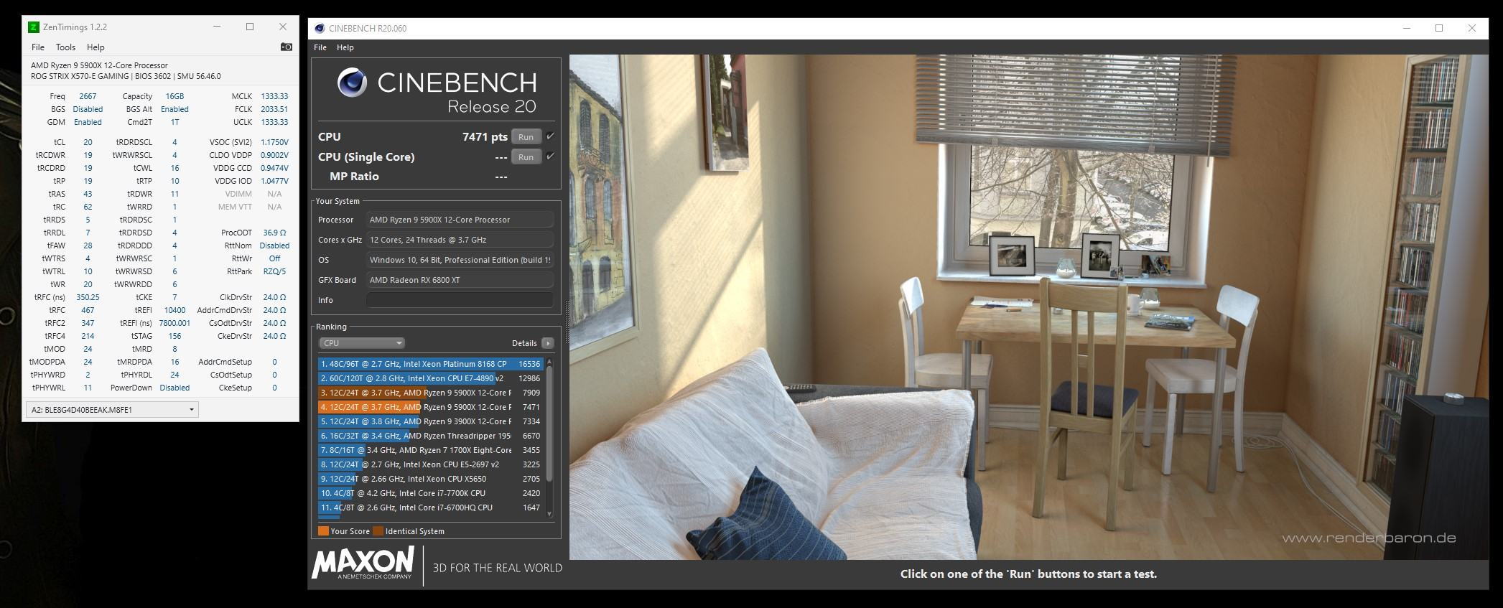Screen dimensions: 1503x608
Task: Select ranking entry Xeon CPU E7-4890 v2
Action: 431,378
